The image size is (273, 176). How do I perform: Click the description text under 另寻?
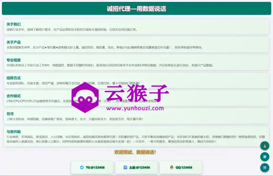(75, 119)
